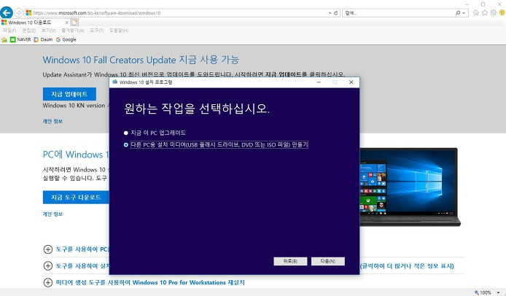The width and height of the screenshot is (506, 296).
Task: Minimize the Windows 10 설치 프로그램 dialog
Action: click(x=319, y=82)
